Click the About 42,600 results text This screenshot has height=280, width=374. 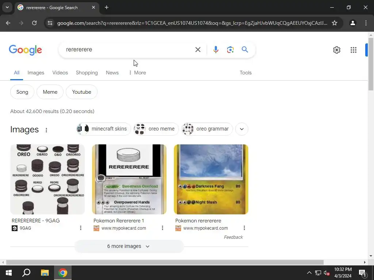tap(52, 112)
